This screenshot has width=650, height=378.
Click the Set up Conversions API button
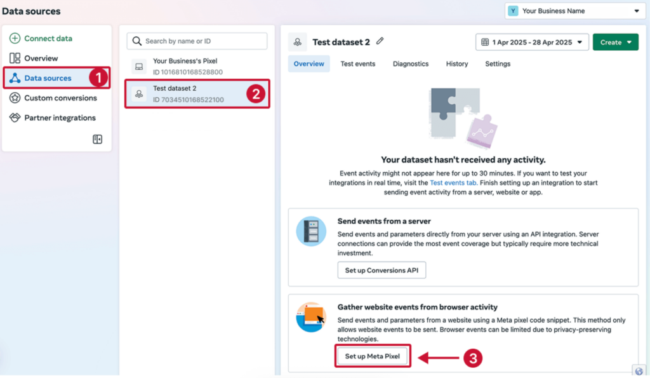[381, 270]
